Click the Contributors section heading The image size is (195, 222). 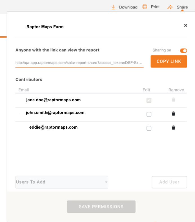pos(29,80)
